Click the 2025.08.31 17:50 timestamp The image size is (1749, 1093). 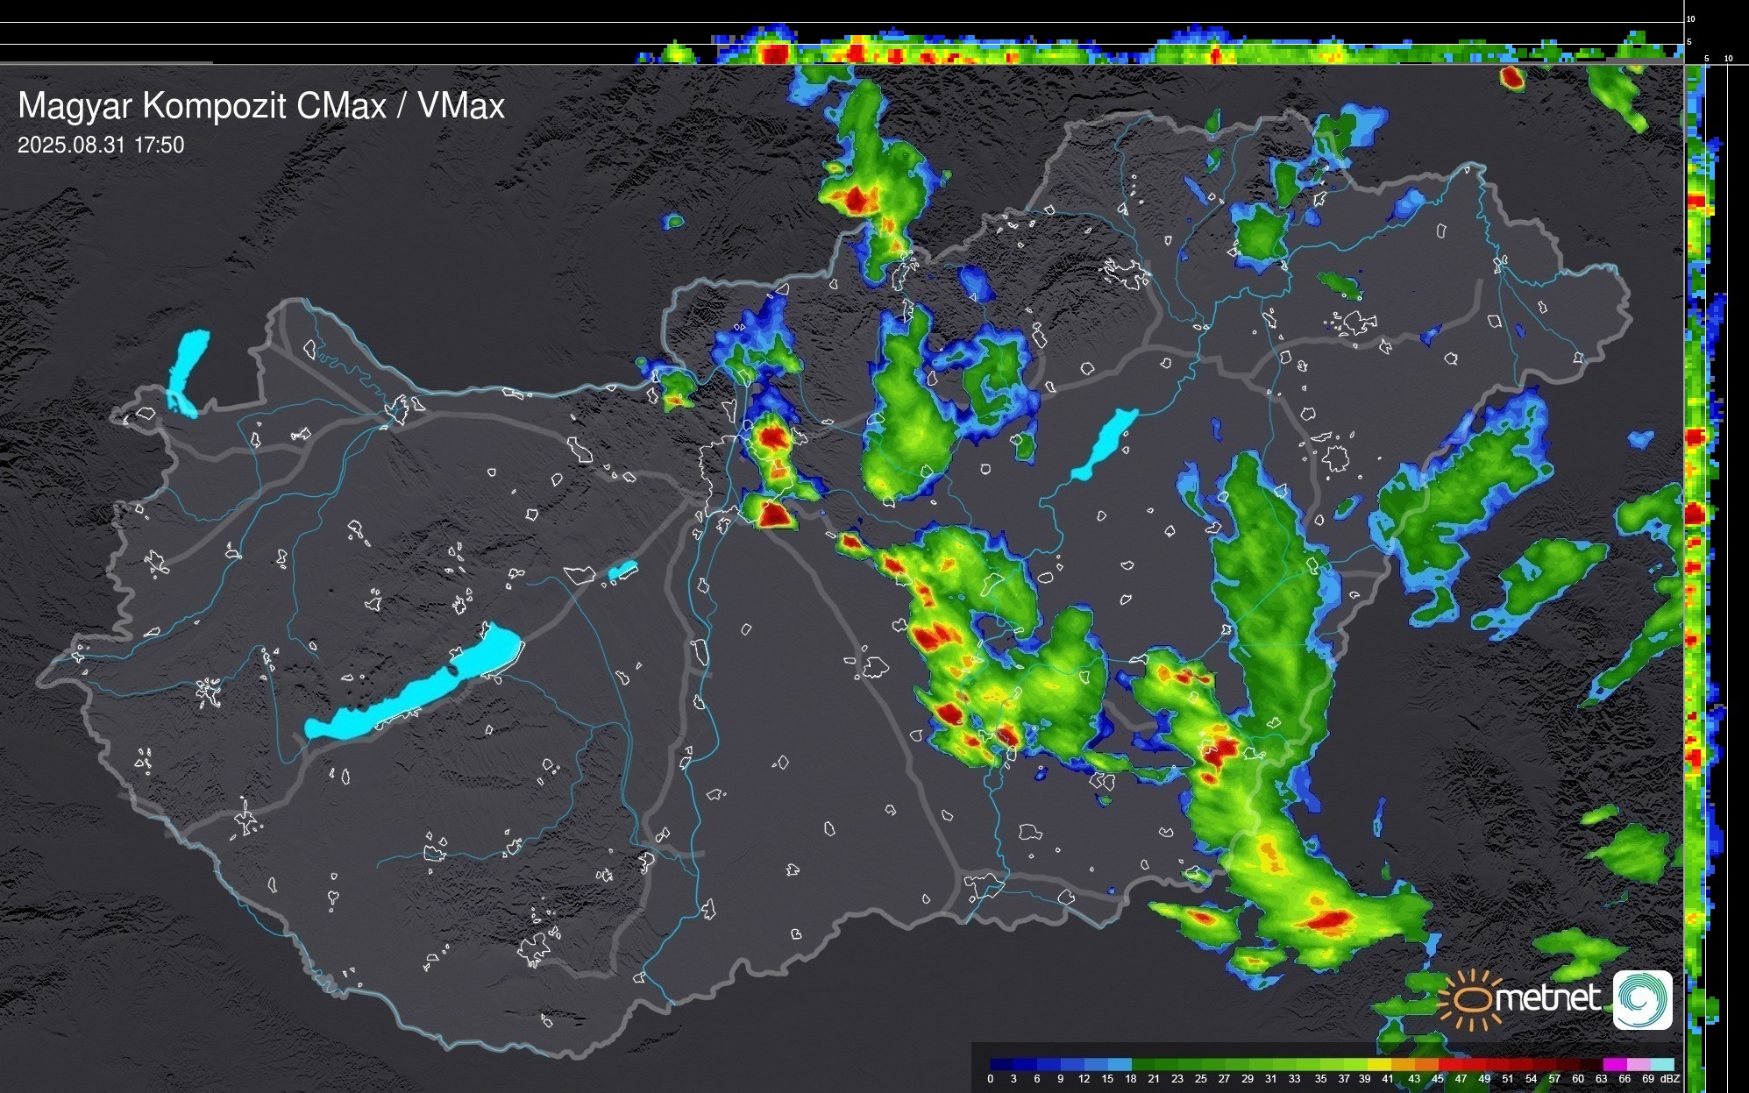pyautogui.click(x=101, y=145)
